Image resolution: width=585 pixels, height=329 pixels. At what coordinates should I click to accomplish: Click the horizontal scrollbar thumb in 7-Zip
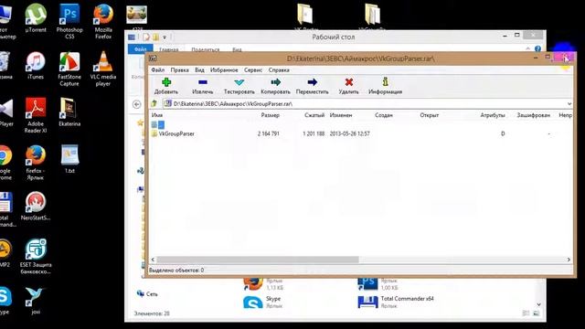click(x=258, y=260)
